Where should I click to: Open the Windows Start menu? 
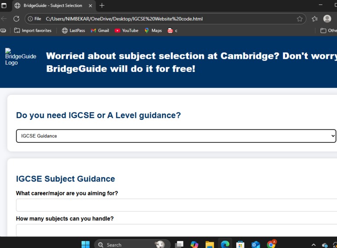click(86, 245)
